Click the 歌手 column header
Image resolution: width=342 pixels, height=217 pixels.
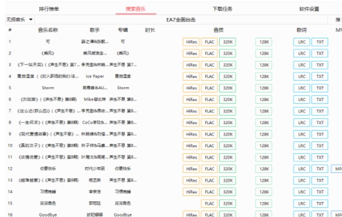pyautogui.click(x=94, y=30)
